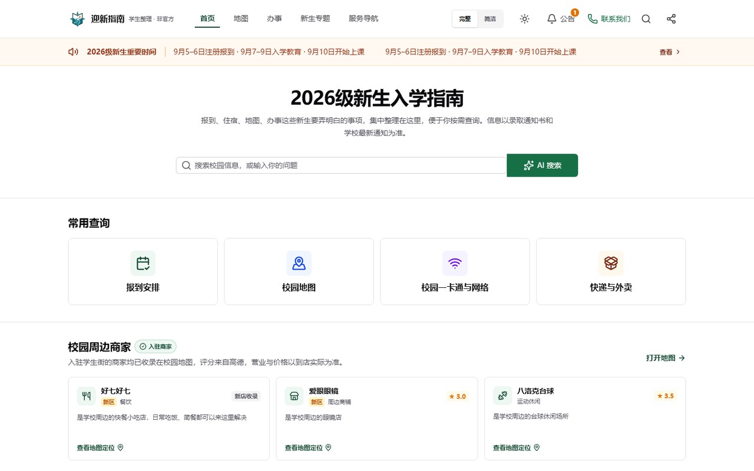Screen dimensions: 754x471
Task: Toggle the sun theme icon
Action: click(x=524, y=19)
